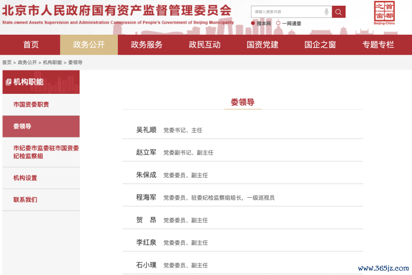
Task: Click the microphone voice input icon
Action: click(326, 12)
